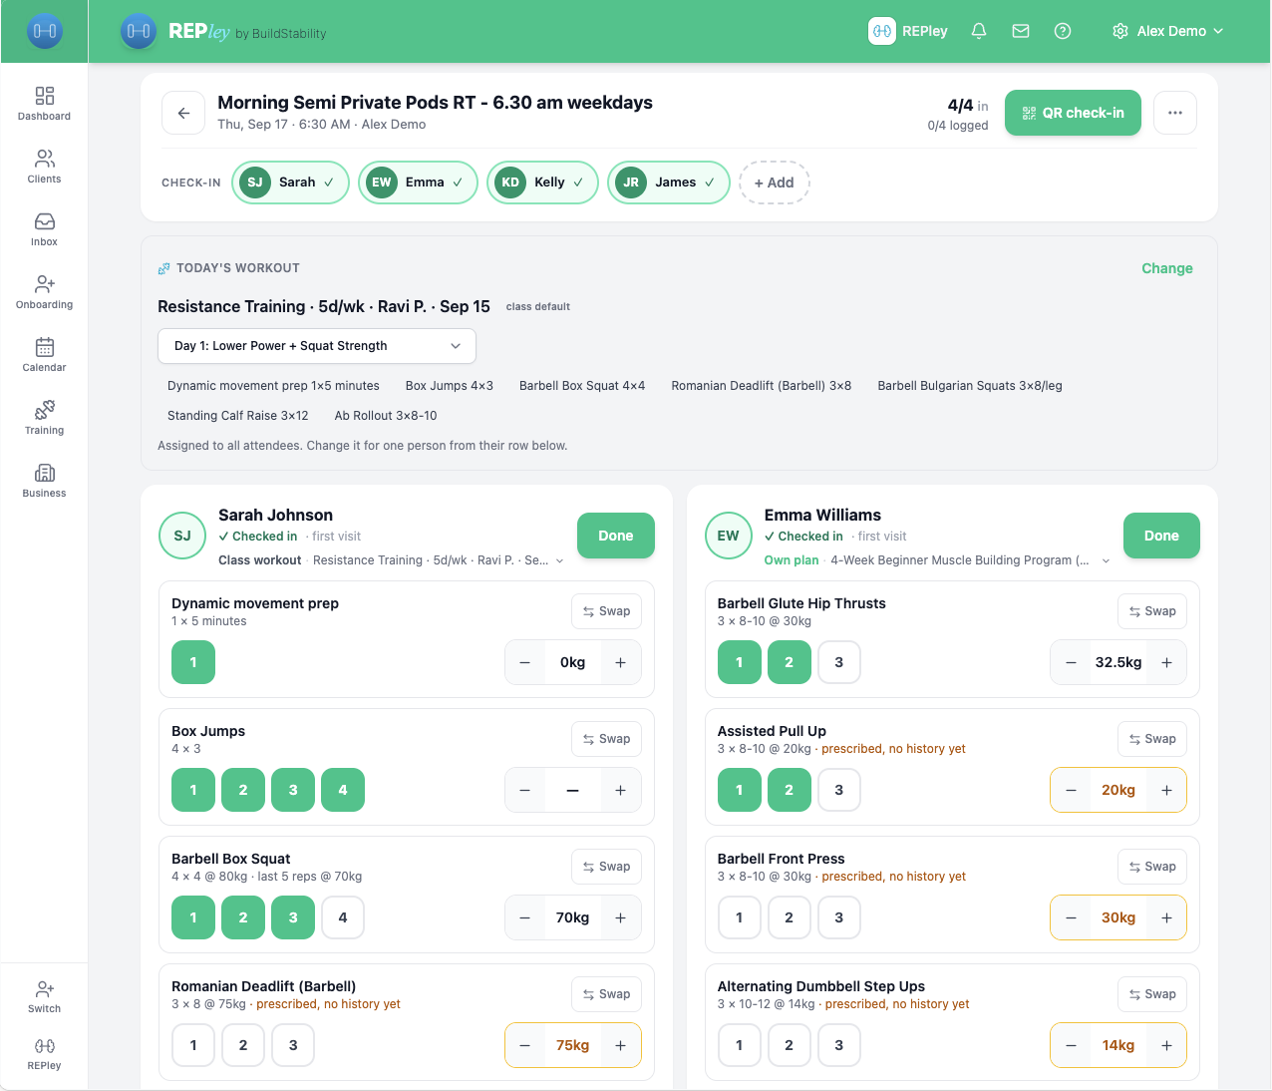The height and width of the screenshot is (1091, 1272).
Task: Open Inbox in the sidebar
Action: [x=44, y=229]
